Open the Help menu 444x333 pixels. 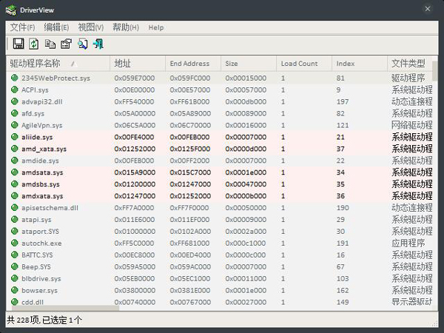[x=156, y=27]
